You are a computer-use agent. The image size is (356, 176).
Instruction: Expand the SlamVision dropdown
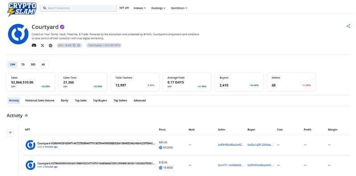[x=179, y=8]
